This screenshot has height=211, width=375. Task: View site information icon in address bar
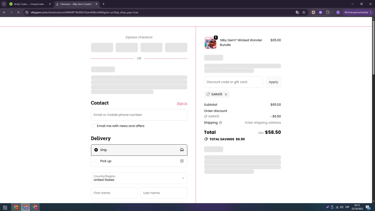tap(27, 12)
